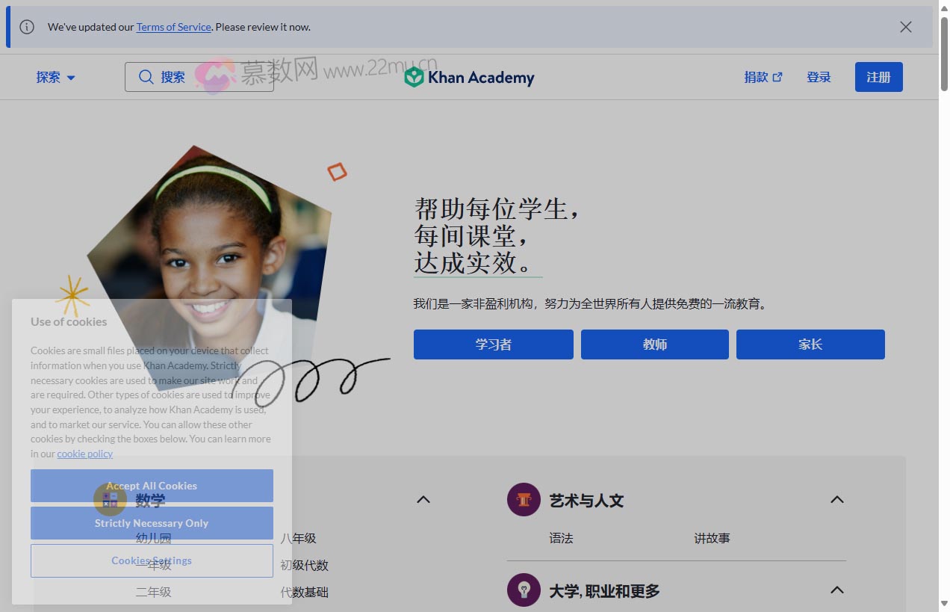
Task: Click the calculator icon beside 数学
Action: pyautogui.click(x=111, y=500)
